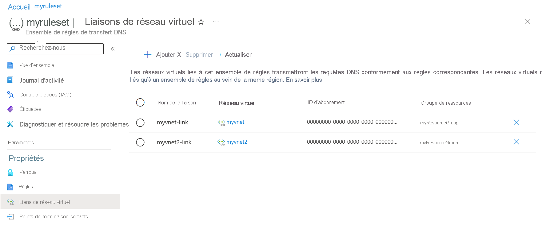Image resolution: width=542 pixels, height=226 pixels.
Task: Open the En savoir plus link
Action: point(304,80)
